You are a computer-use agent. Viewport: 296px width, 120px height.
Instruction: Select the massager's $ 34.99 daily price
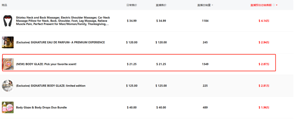coord(132,21)
